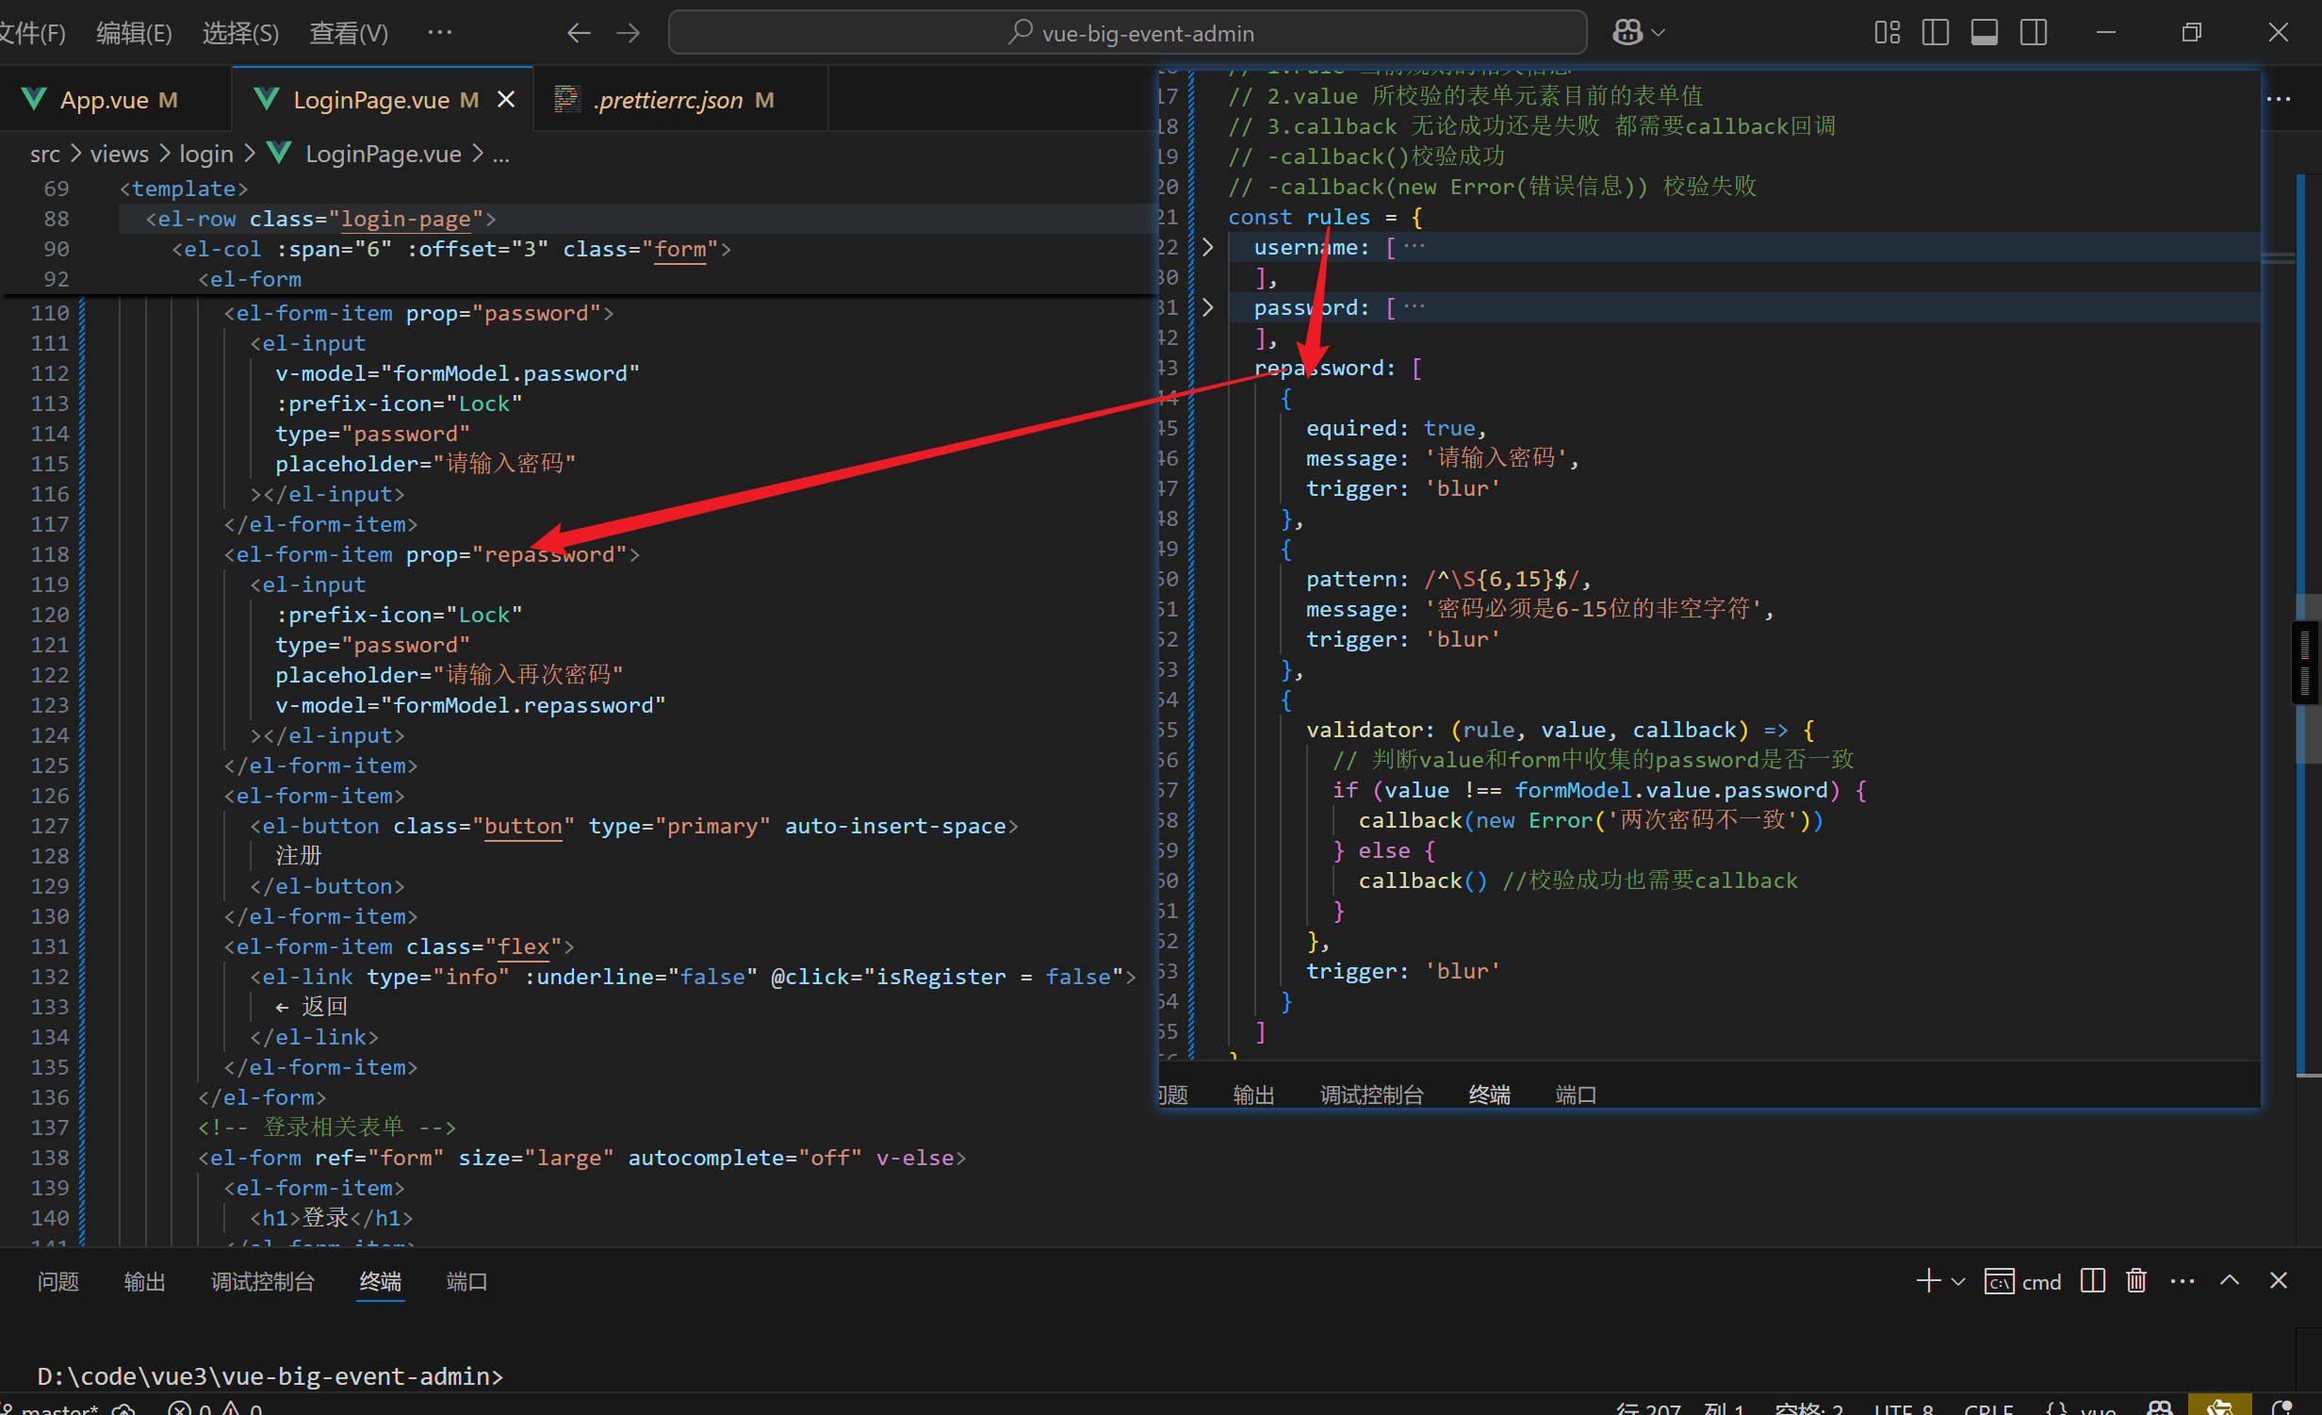Open the customize layout icon
Image resolution: width=2322 pixels, height=1415 pixels.
1887,33
